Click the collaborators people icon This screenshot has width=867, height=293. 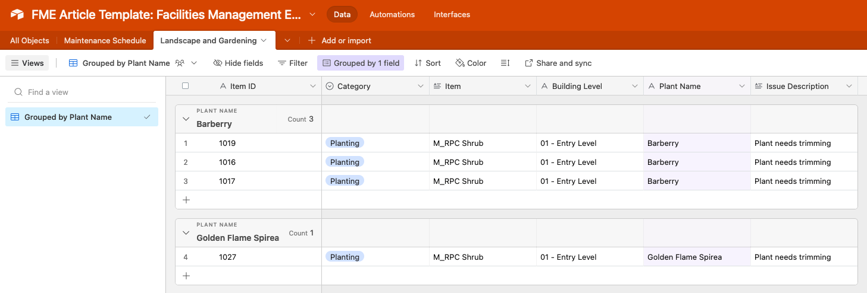pos(179,63)
